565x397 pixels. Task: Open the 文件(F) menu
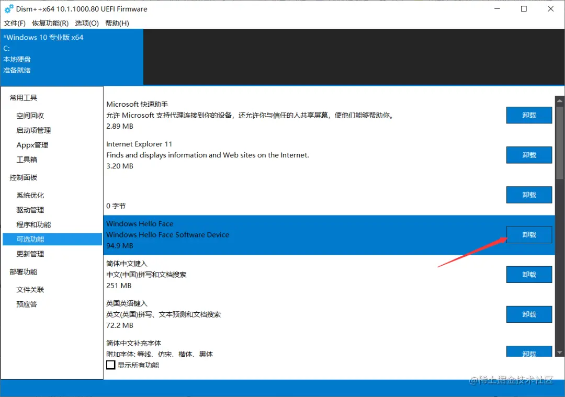point(15,23)
